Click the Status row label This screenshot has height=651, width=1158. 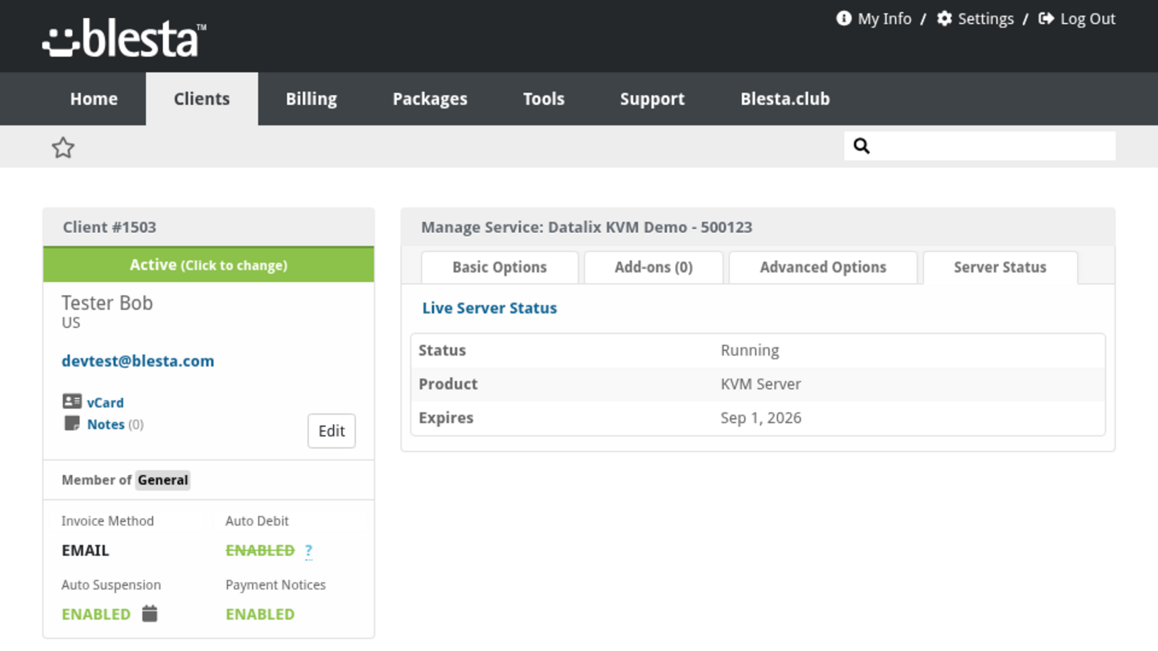tap(442, 350)
